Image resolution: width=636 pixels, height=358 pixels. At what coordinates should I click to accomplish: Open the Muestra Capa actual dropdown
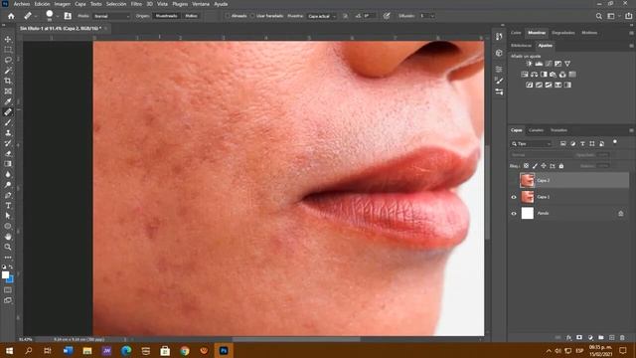click(x=322, y=16)
